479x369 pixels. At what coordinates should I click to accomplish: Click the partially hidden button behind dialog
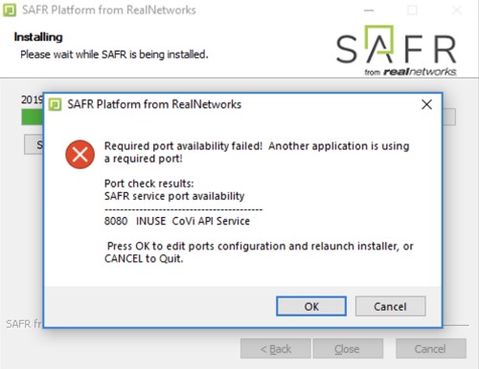34,144
